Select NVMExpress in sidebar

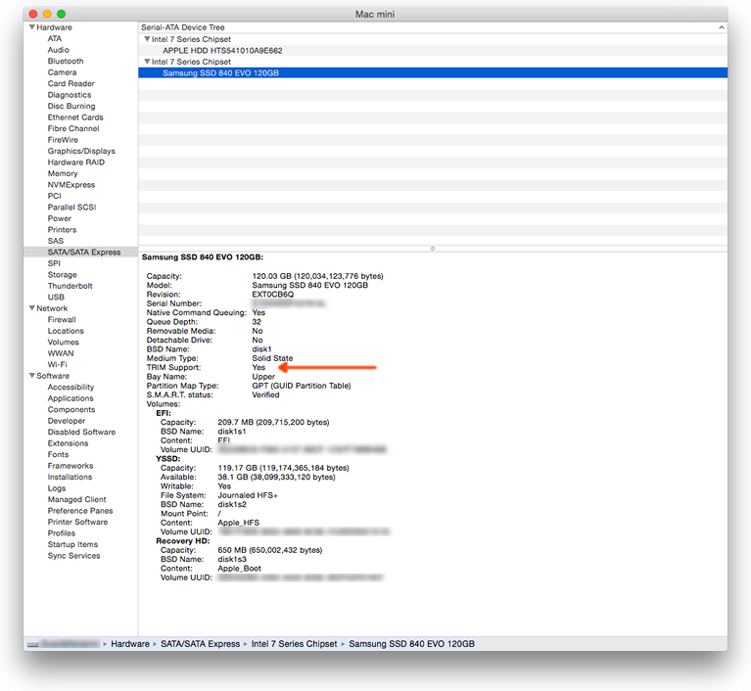click(x=70, y=185)
